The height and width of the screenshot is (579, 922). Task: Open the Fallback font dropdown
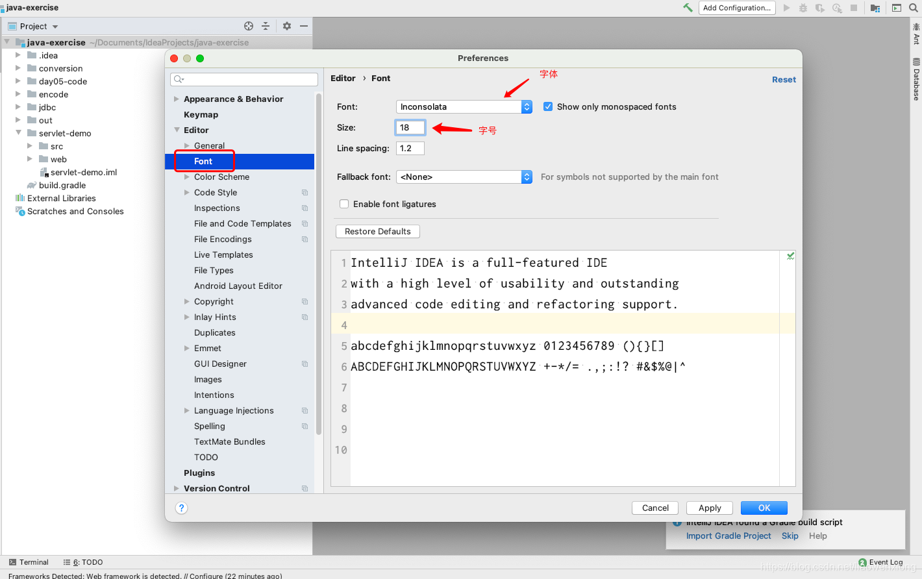click(x=464, y=177)
